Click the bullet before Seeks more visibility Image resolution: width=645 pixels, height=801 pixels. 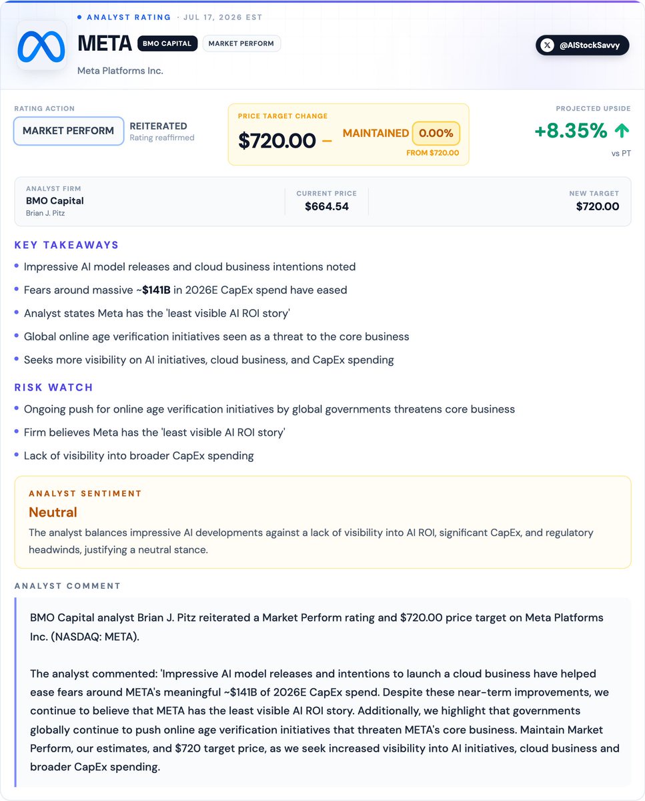[17, 360]
